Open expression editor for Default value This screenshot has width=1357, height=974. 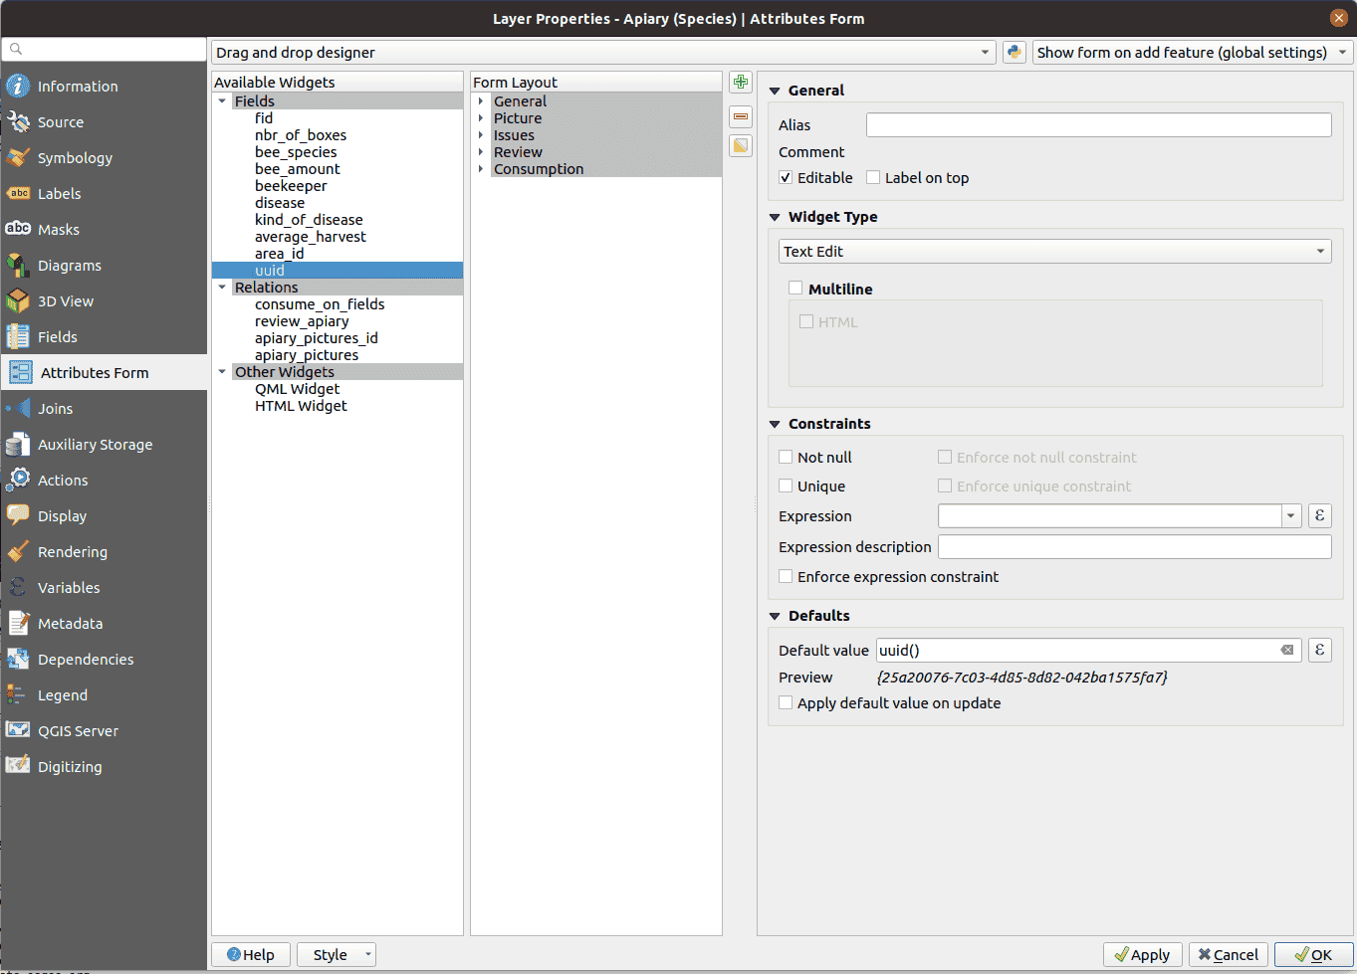click(x=1319, y=651)
